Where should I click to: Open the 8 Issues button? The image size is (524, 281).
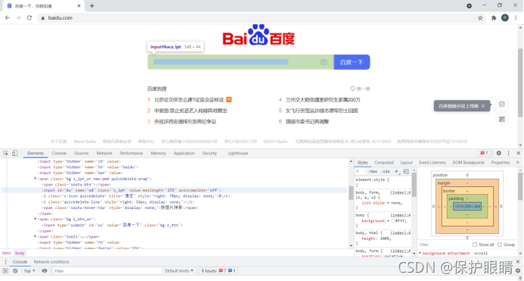[x=219, y=270]
